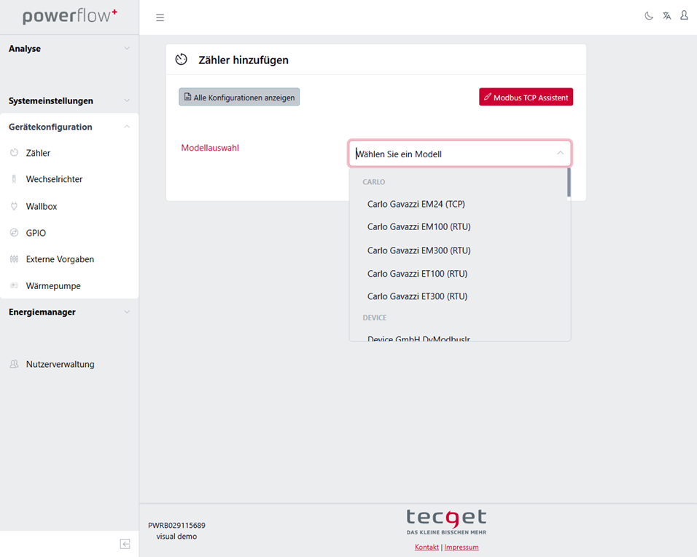The image size is (697, 557).
Task: Click the PWRB029115689 serial number
Action: (176, 526)
